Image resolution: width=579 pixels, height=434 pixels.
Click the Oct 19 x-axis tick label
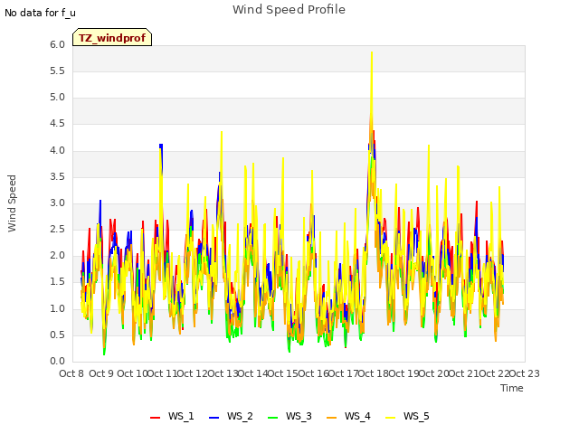point(403,373)
